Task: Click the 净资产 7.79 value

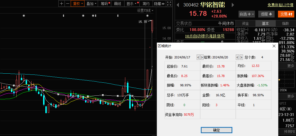Action: click(261, 34)
